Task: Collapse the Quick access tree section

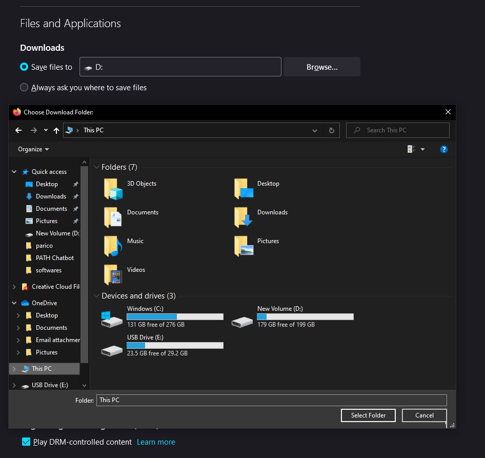Action: click(x=14, y=171)
